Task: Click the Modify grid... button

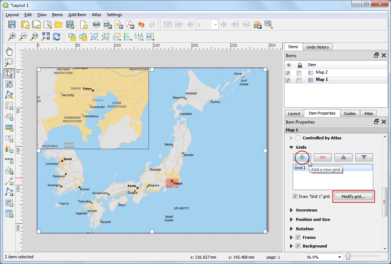Action: click(x=353, y=196)
